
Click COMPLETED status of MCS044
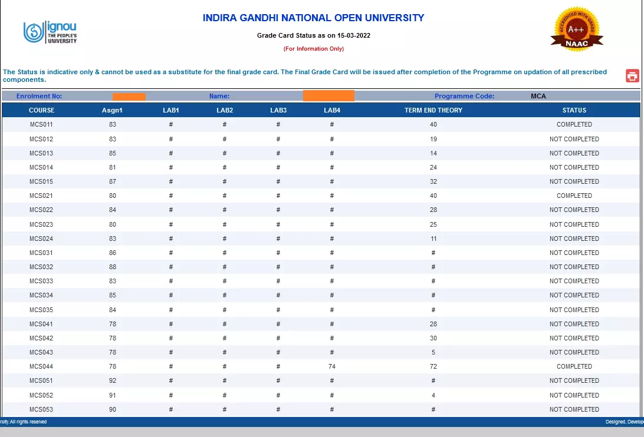(574, 366)
